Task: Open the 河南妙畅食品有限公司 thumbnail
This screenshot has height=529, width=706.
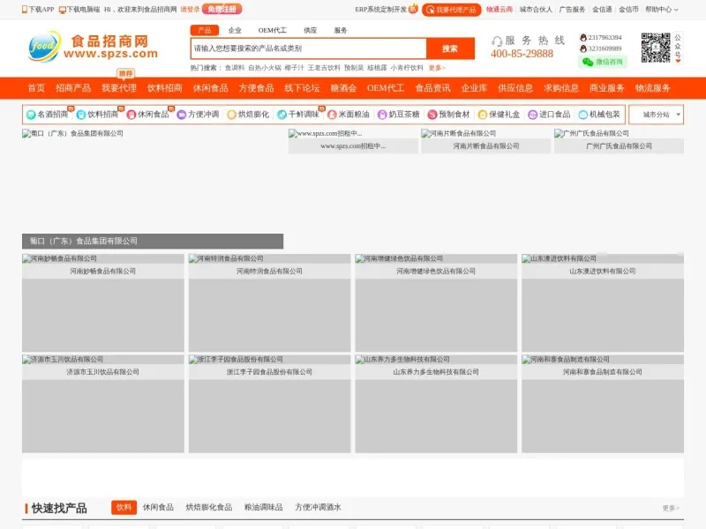Action: [x=103, y=302]
